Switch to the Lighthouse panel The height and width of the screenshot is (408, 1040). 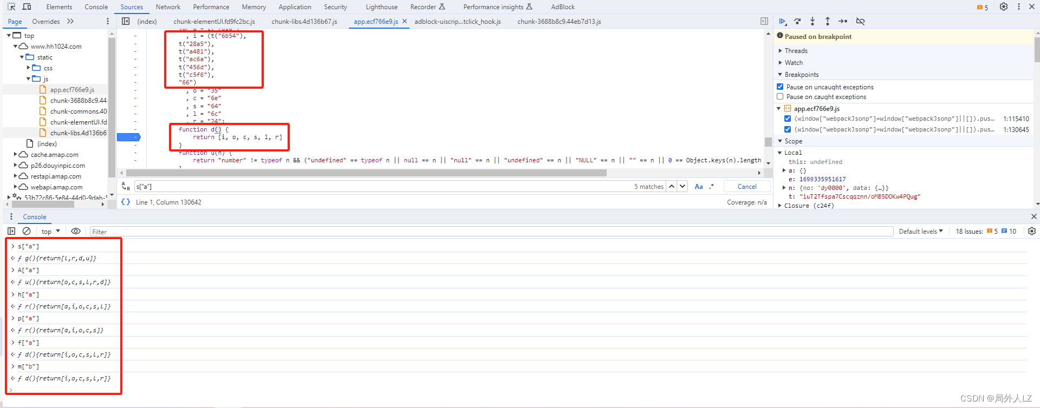(381, 7)
